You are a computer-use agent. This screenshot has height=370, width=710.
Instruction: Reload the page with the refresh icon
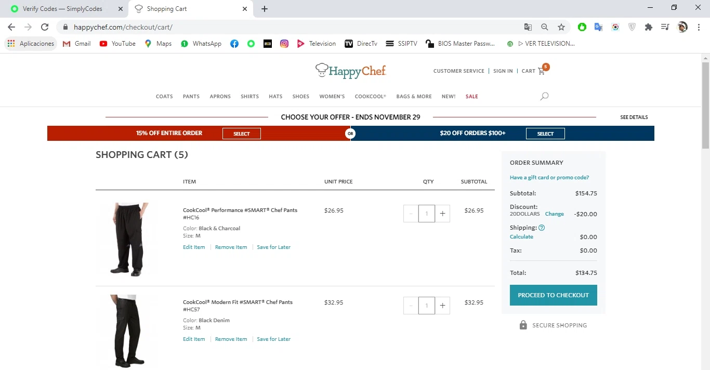(45, 27)
